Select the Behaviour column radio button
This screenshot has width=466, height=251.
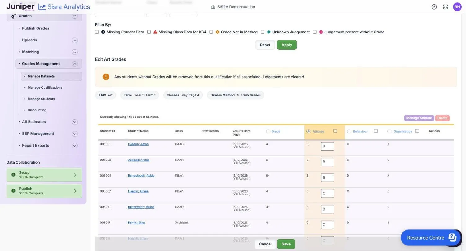pyautogui.click(x=349, y=131)
